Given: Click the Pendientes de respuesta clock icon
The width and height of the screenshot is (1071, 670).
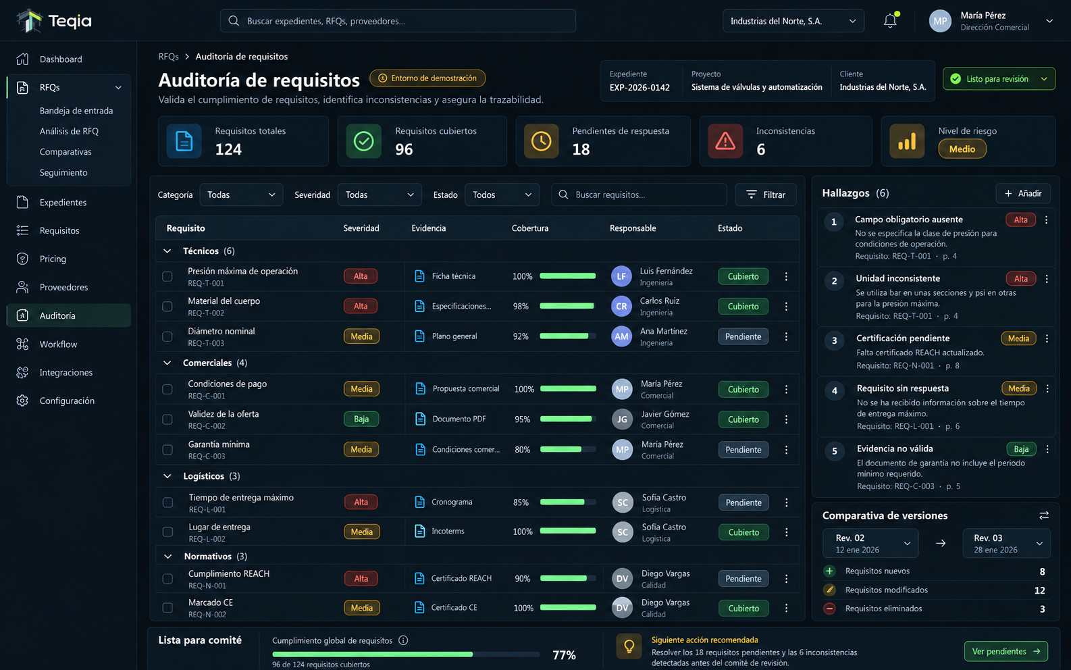Looking at the screenshot, I should (x=541, y=141).
